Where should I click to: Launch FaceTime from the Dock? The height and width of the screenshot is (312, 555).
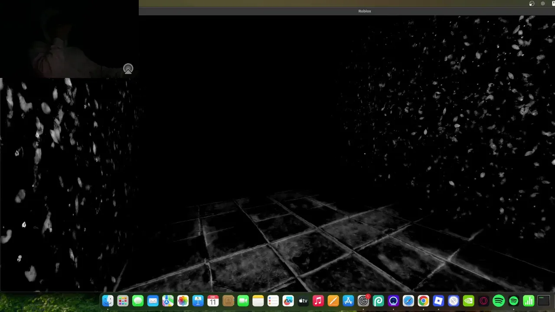[x=243, y=301]
